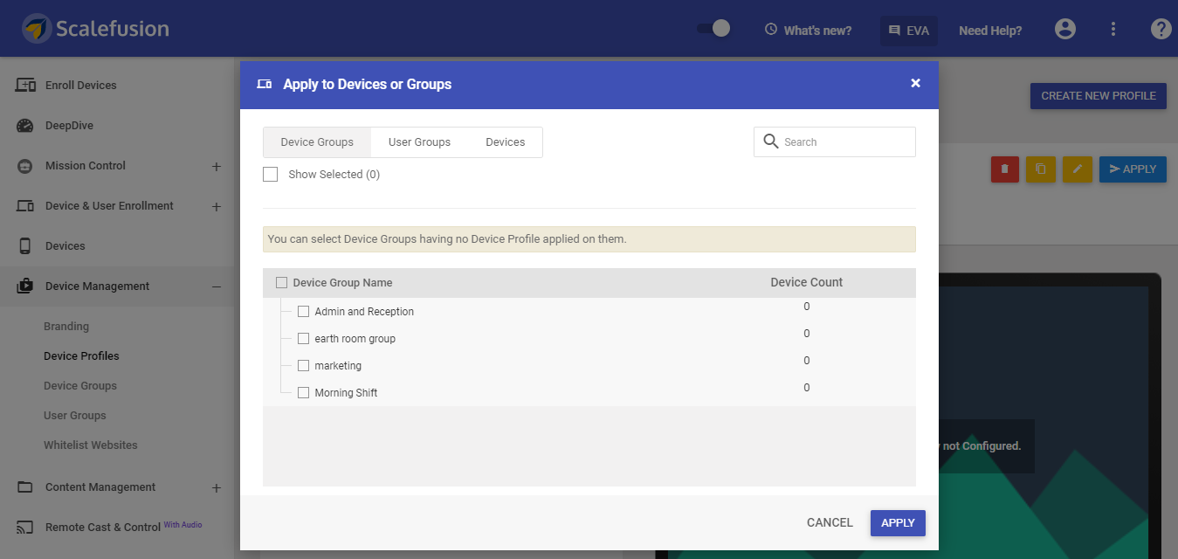Click the Content Management folder icon

[x=25, y=487]
